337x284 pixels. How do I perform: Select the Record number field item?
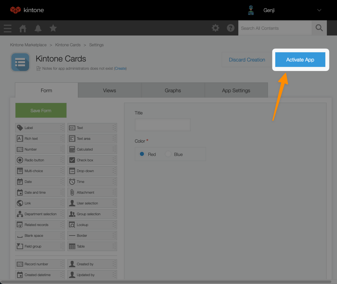tap(40, 264)
